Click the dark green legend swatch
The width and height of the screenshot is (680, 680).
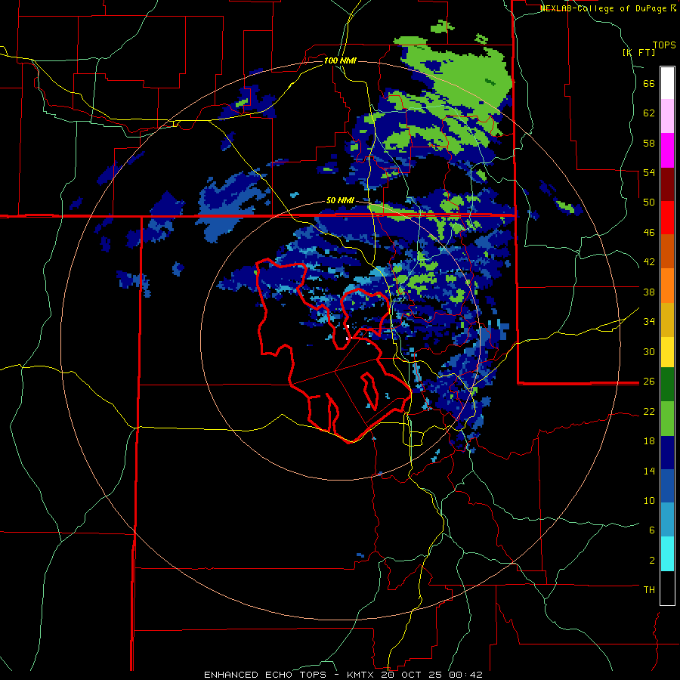click(667, 385)
